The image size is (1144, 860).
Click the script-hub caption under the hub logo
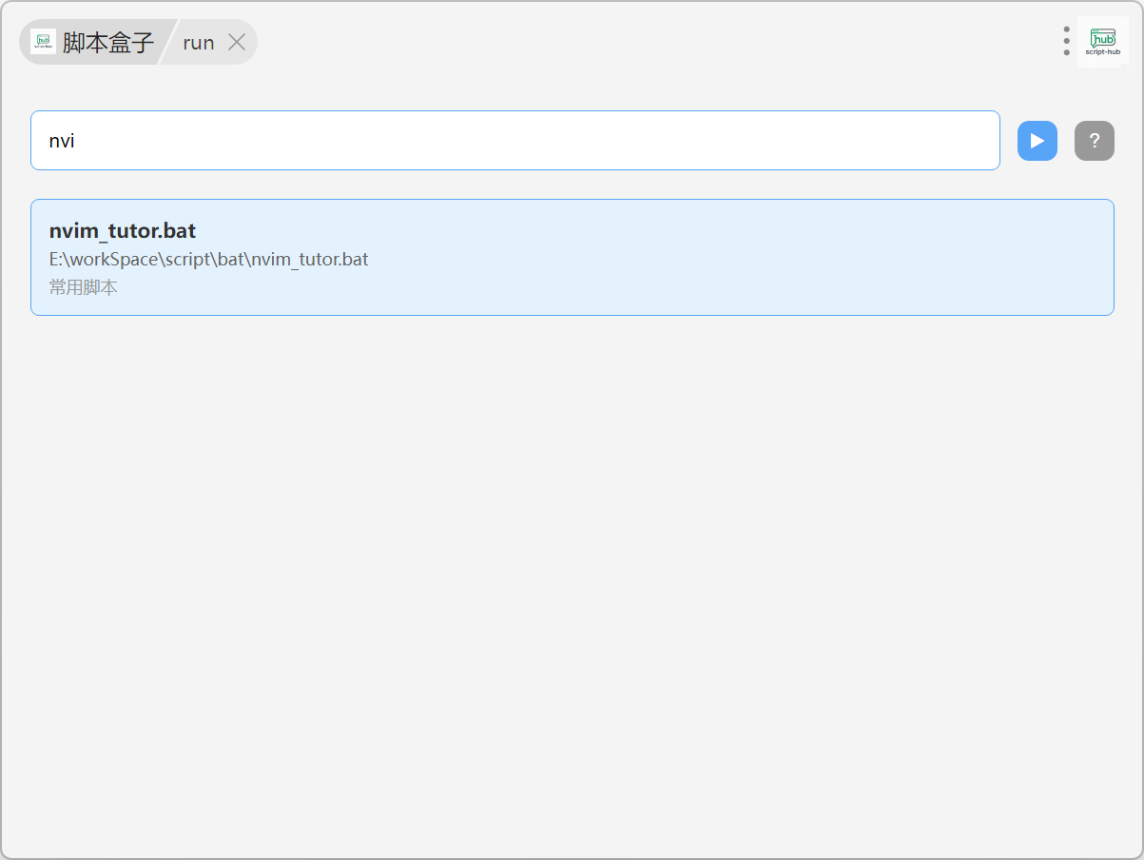pos(1102,52)
